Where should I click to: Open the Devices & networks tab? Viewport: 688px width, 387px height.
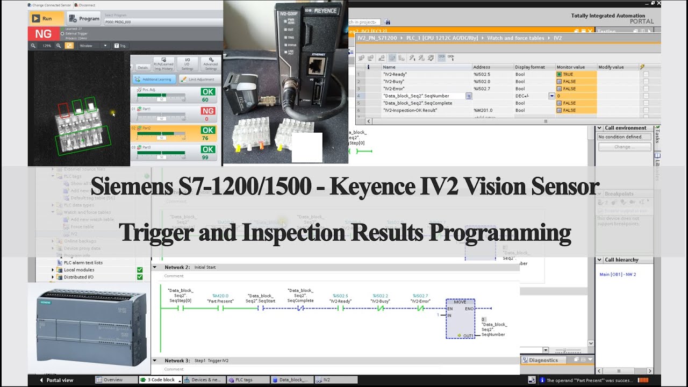point(204,379)
